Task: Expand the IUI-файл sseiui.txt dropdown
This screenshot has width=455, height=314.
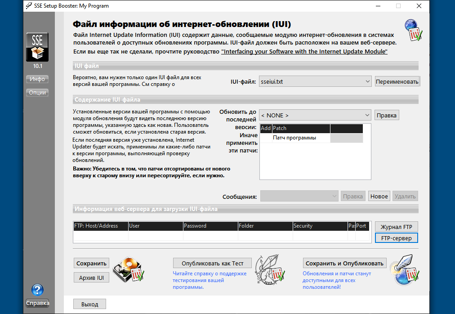Action: (x=315, y=81)
